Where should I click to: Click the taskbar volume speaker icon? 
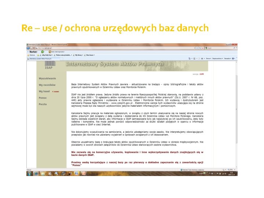click(225, 173)
